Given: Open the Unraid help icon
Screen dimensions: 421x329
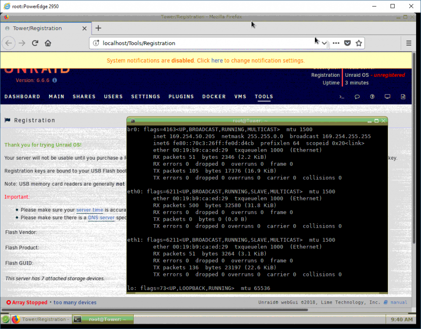Looking at the screenshot, I should tap(372, 97).
